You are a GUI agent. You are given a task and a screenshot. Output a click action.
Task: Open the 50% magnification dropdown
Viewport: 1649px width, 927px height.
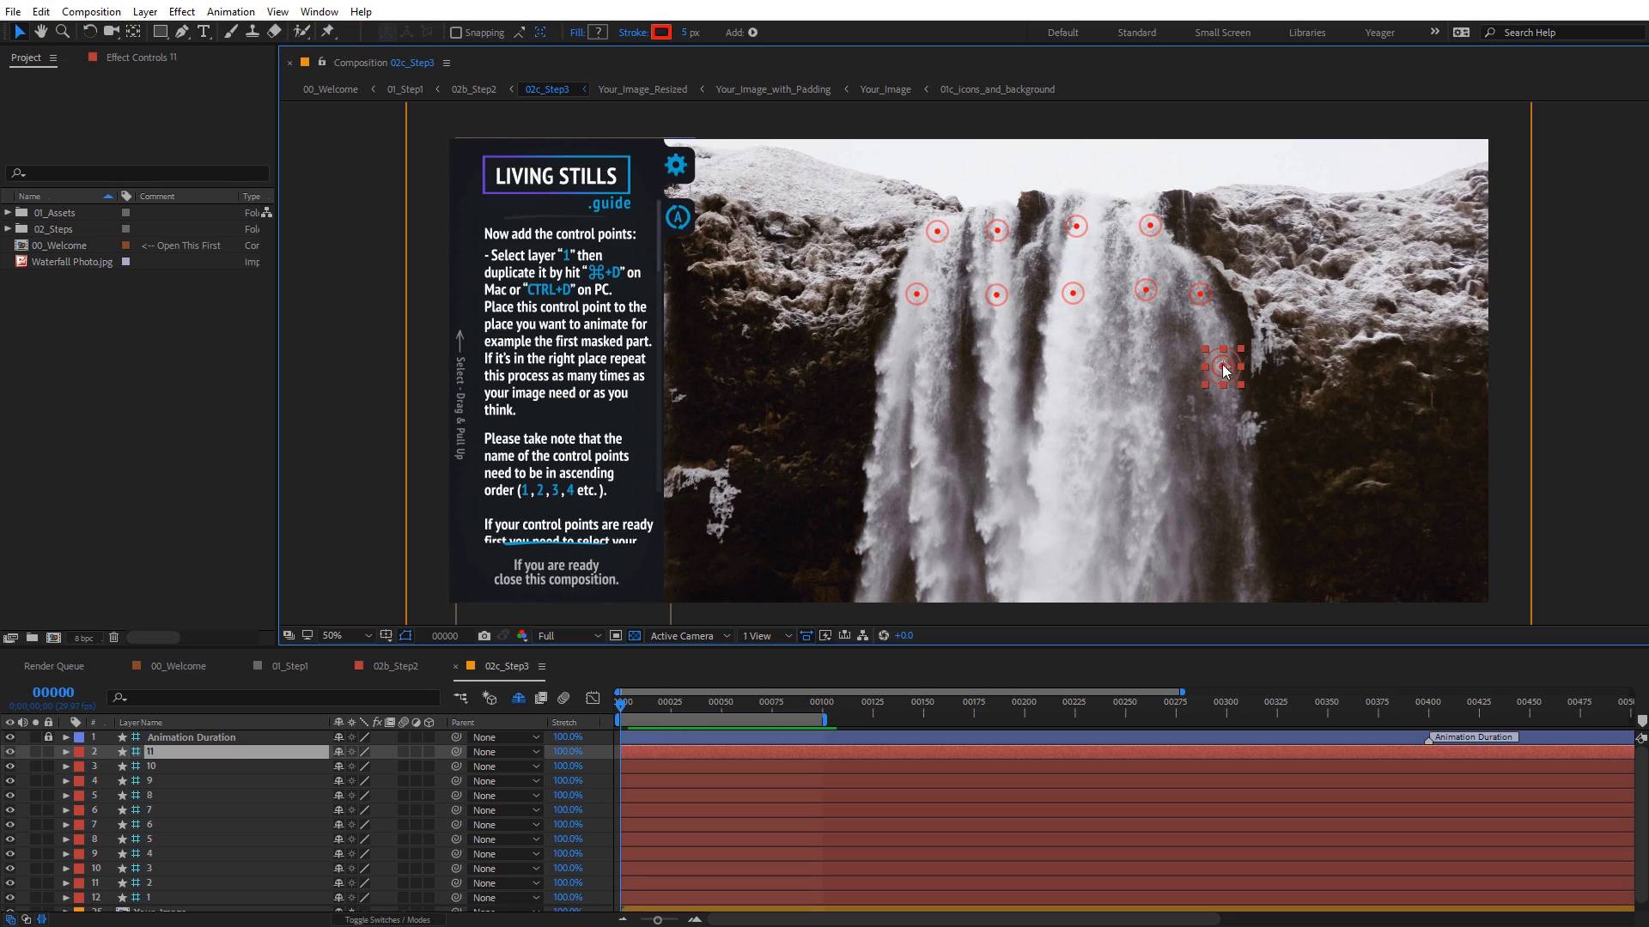346,636
